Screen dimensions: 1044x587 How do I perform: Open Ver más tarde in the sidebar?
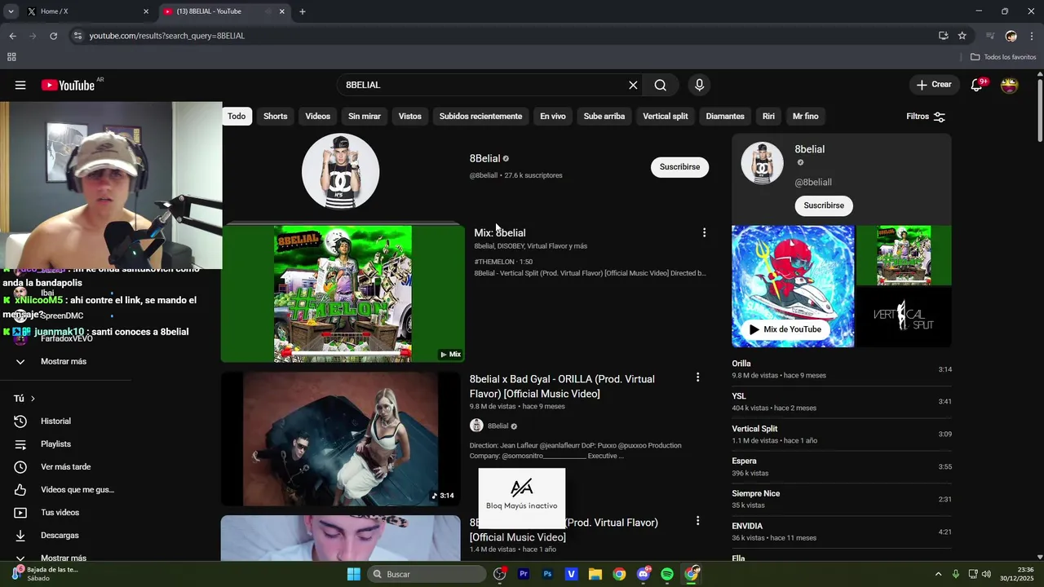[x=65, y=467]
